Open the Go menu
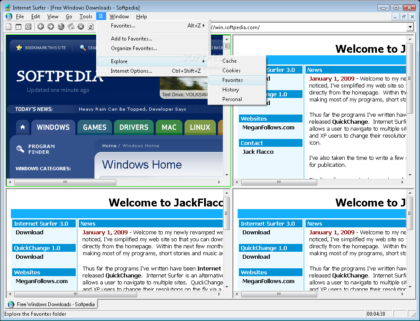 [x=69, y=17]
